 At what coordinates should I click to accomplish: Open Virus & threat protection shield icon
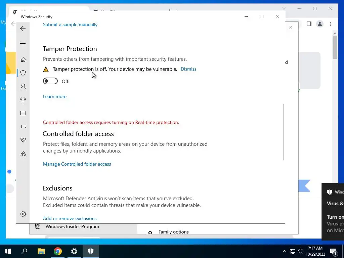pyautogui.click(x=23, y=73)
